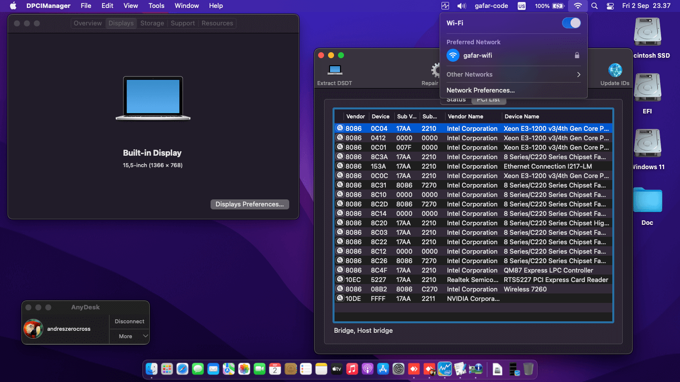Open the Doc folder on the desktop

[x=647, y=205]
